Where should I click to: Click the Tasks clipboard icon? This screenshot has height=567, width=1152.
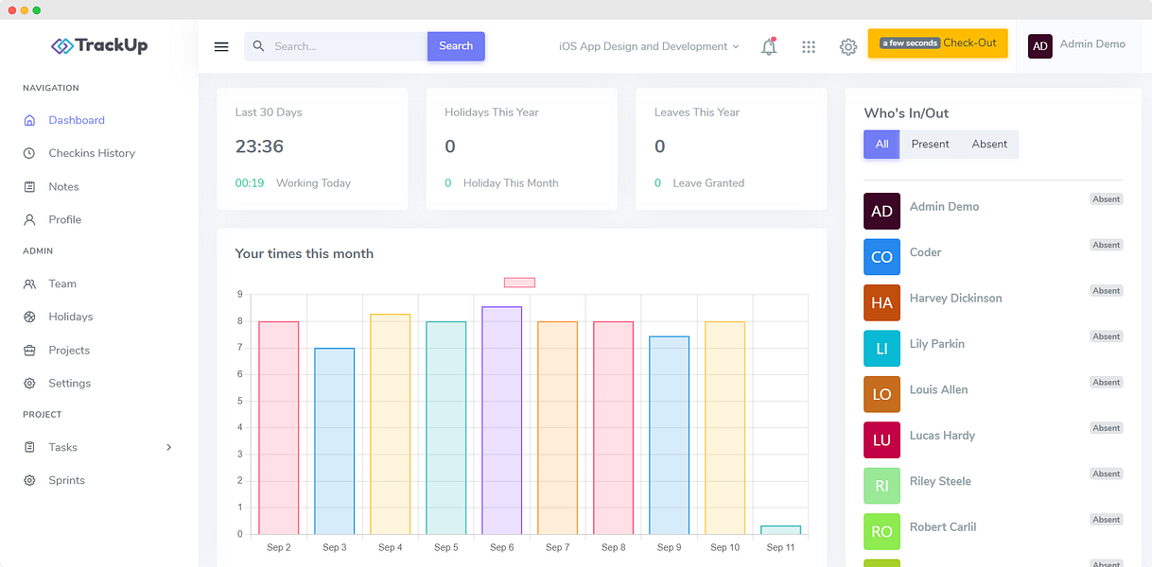29,447
